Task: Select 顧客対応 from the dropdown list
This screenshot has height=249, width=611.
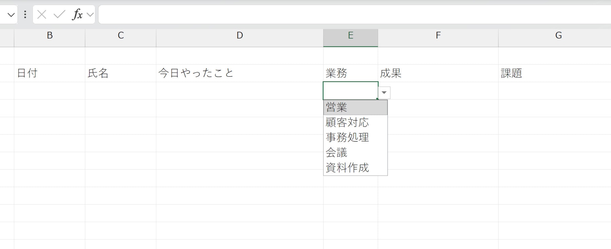Action: click(355, 122)
